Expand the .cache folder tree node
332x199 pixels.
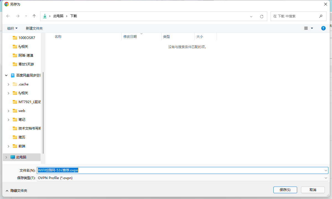click(8, 84)
